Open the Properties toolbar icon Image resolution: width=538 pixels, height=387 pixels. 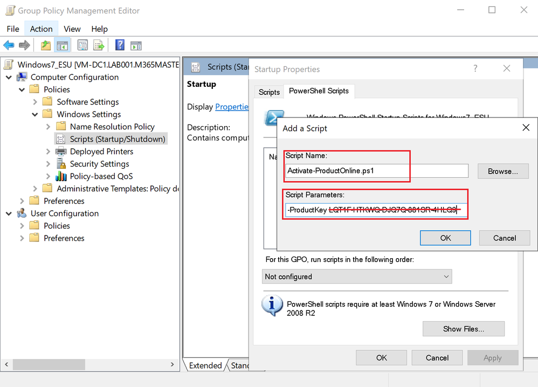(82, 45)
